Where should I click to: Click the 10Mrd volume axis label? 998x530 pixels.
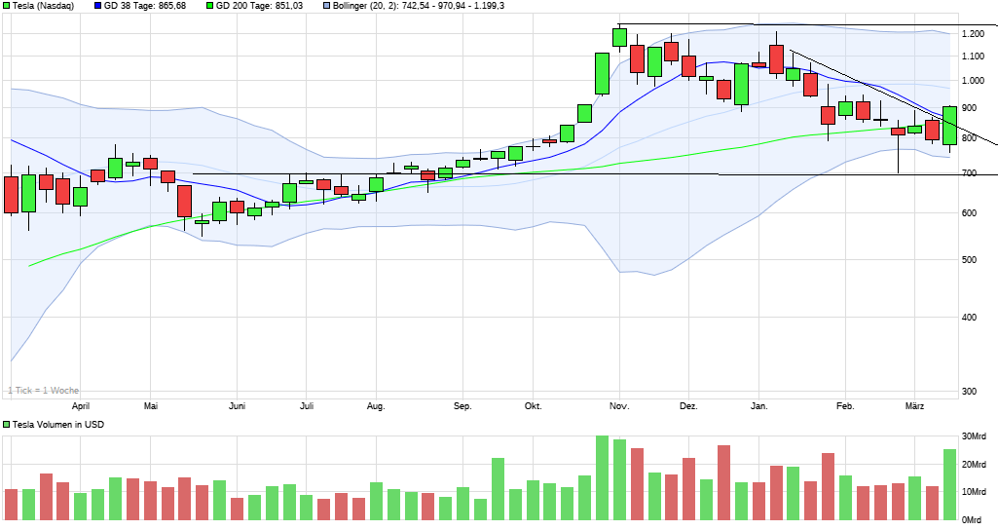[974, 492]
